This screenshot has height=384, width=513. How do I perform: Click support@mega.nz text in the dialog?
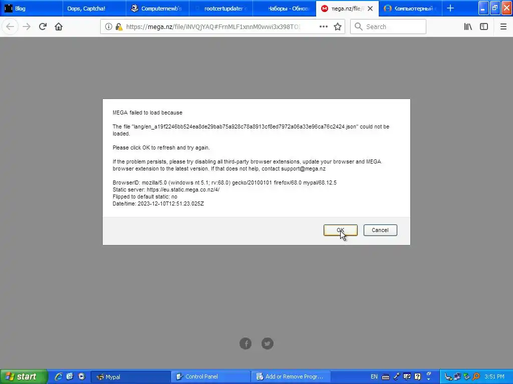[x=303, y=169]
